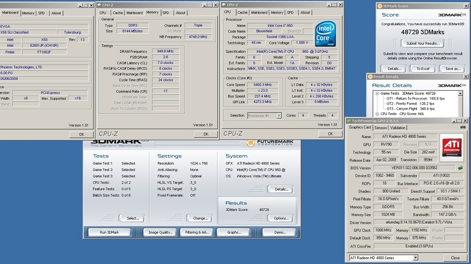The width and height of the screenshot is (471, 264).
Task: Switch to Sensors tab in GPU-Z
Action: (x=380, y=128)
